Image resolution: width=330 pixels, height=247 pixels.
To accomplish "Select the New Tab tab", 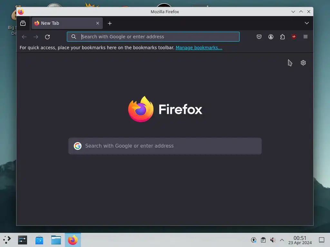I will point(67,23).
